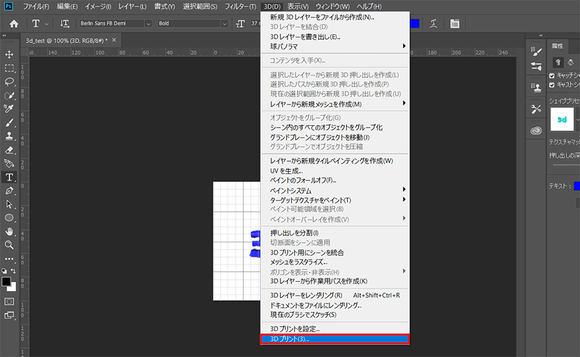Choose 押し出しを分割 menu item
580x357 pixels.
pyautogui.click(x=335, y=233)
